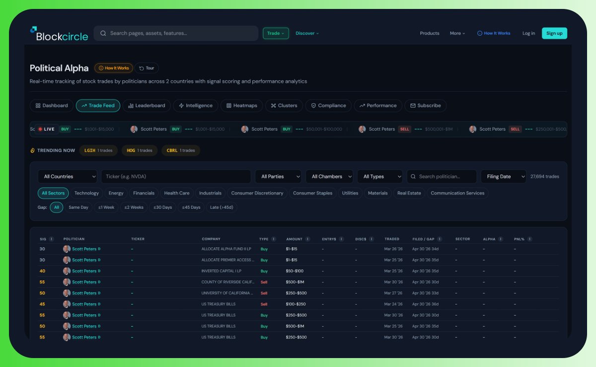Switch to the Intelligence tab
Viewport: 596px width, 367px height.
click(x=196, y=105)
